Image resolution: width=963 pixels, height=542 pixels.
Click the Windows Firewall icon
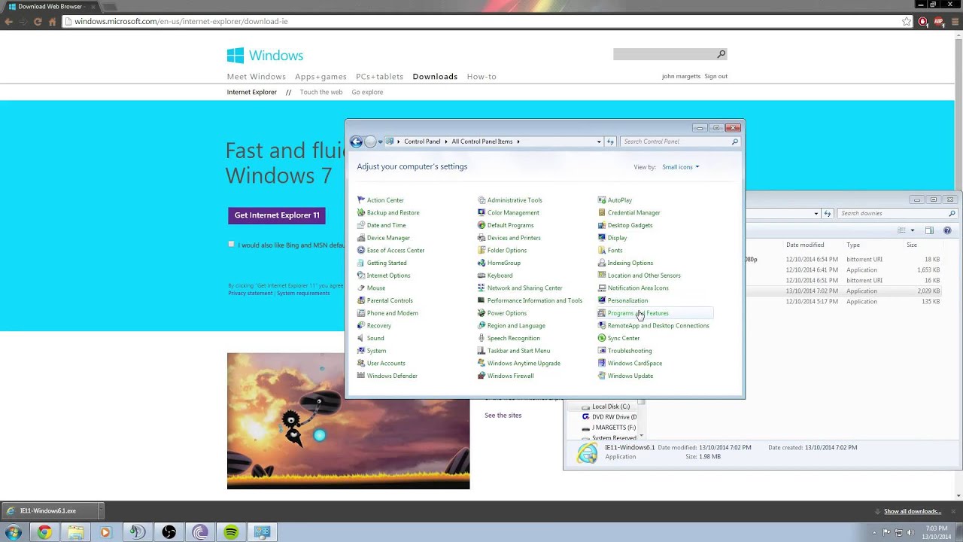(481, 376)
